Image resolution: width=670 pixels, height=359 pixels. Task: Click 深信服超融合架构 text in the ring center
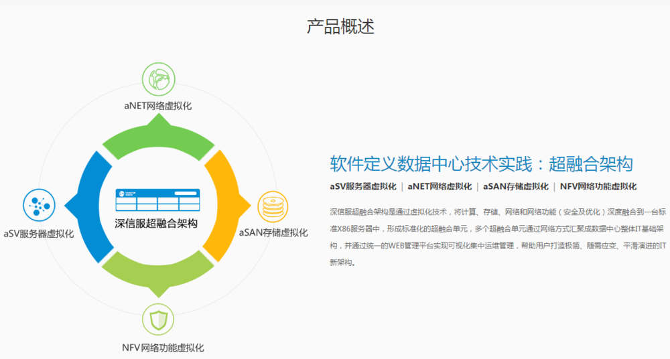click(x=156, y=224)
